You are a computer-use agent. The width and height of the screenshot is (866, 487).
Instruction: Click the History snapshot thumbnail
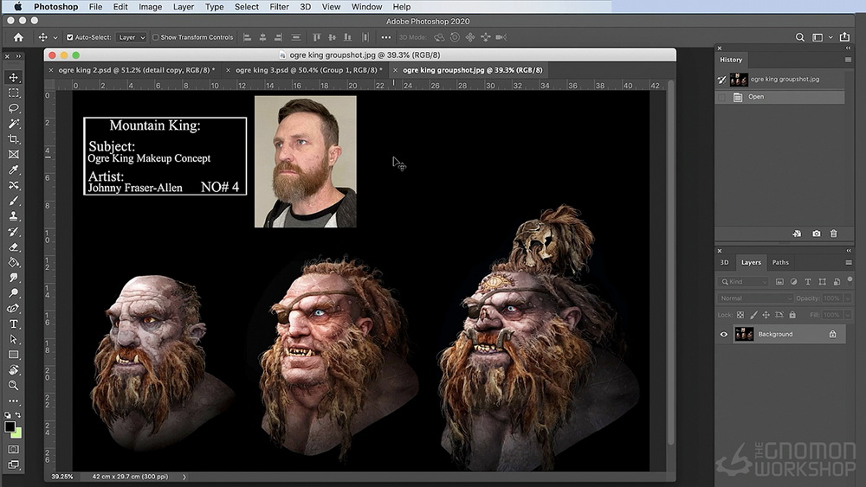[x=739, y=80]
